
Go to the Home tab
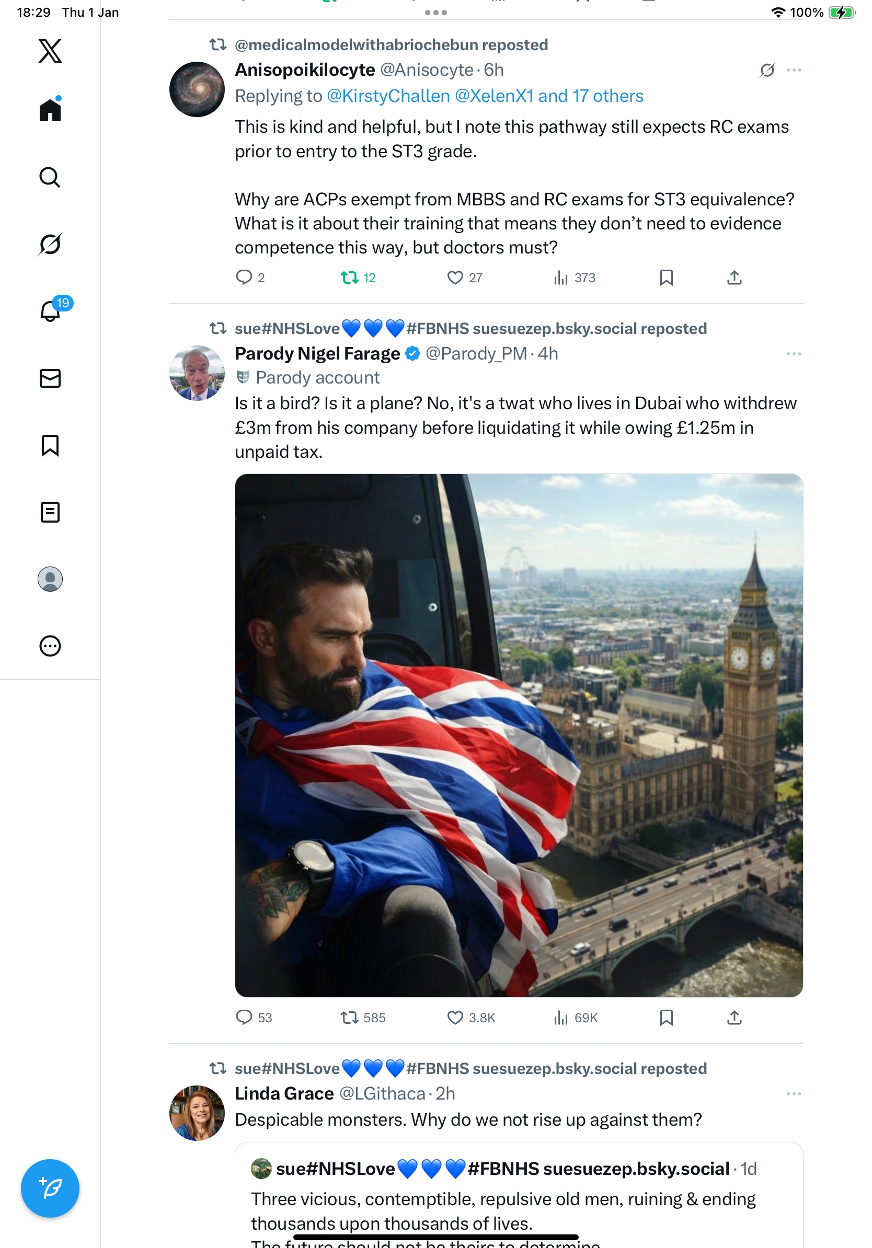click(x=50, y=110)
